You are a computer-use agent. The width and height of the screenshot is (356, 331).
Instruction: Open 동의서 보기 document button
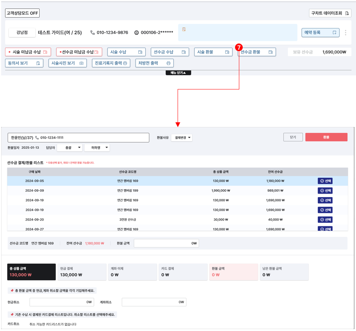click(x=24, y=63)
